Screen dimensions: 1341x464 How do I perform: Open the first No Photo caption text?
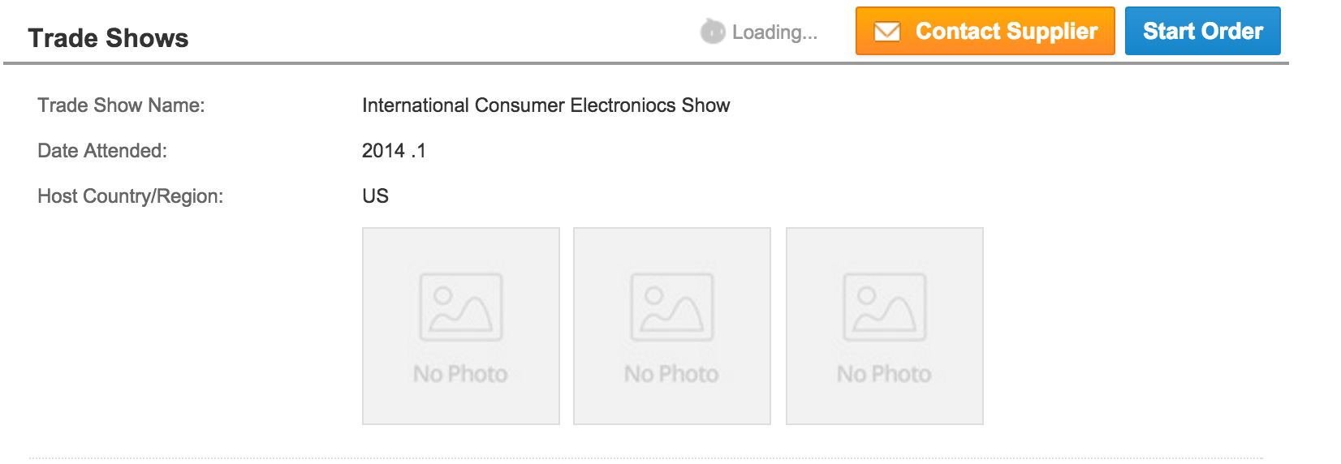(460, 374)
